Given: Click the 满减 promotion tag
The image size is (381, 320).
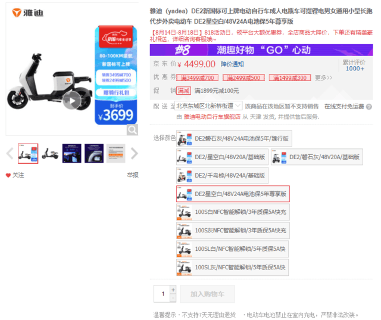Looking at the screenshot, I should [184, 91].
